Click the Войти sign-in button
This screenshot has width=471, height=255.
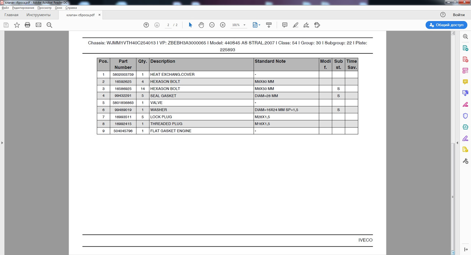tap(459, 15)
